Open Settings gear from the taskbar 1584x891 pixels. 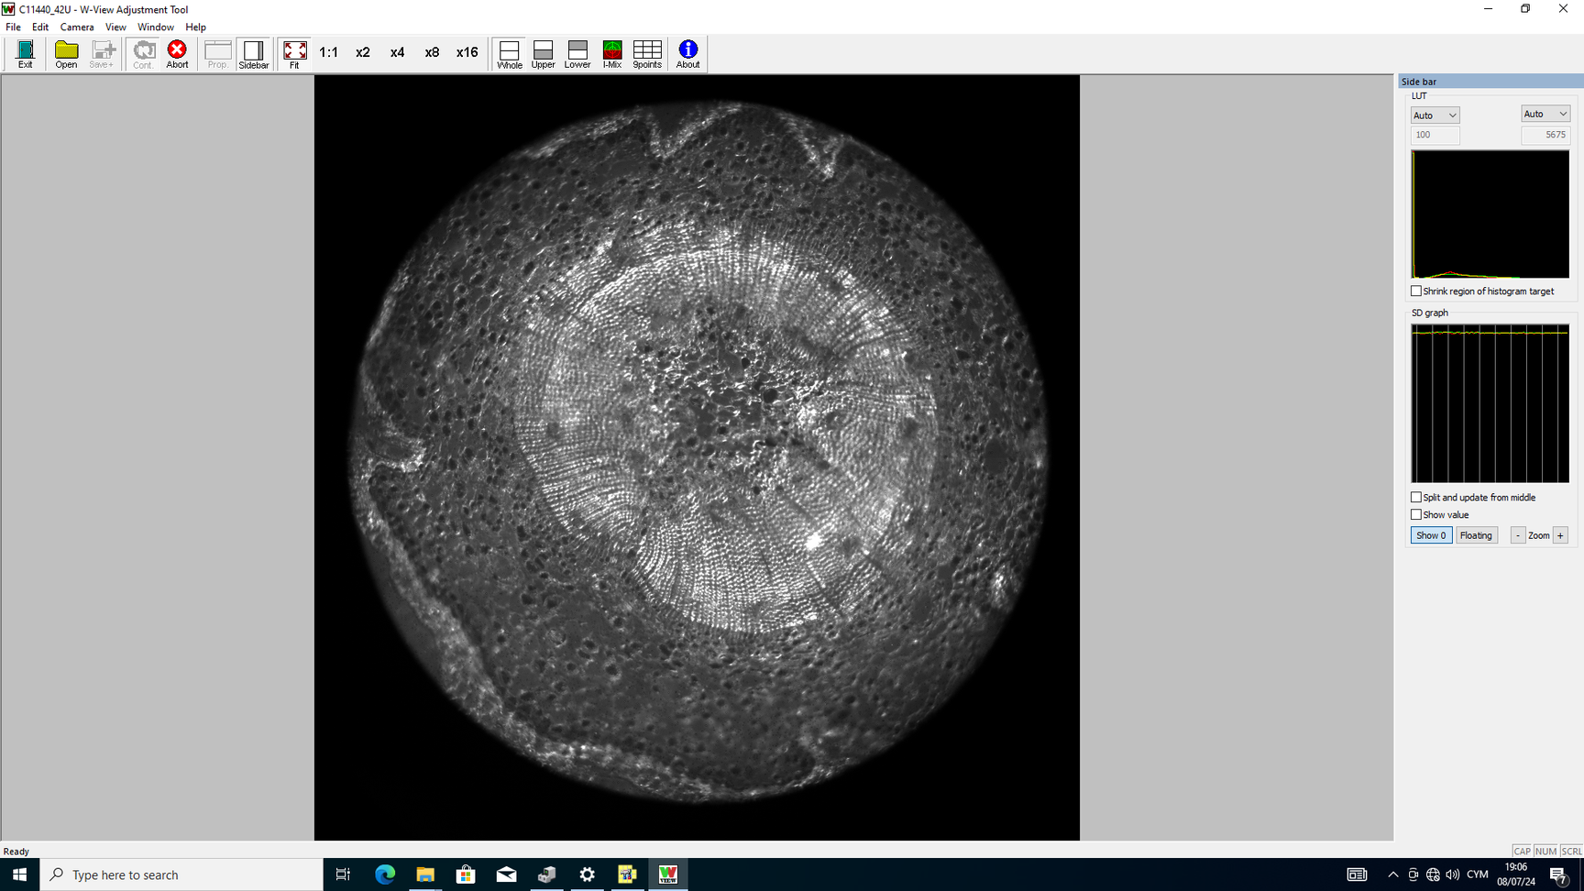coord(587,874)
